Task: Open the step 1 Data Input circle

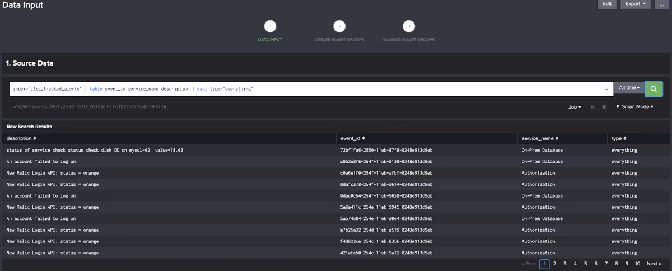Action: [x=270, y=26]
